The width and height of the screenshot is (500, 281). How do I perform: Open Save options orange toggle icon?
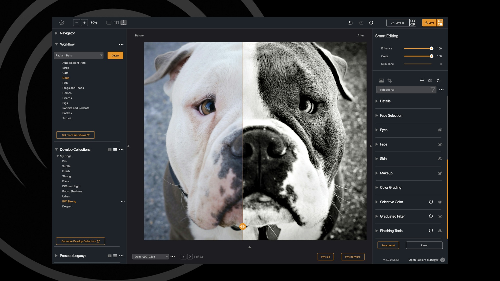coord(440,23)
